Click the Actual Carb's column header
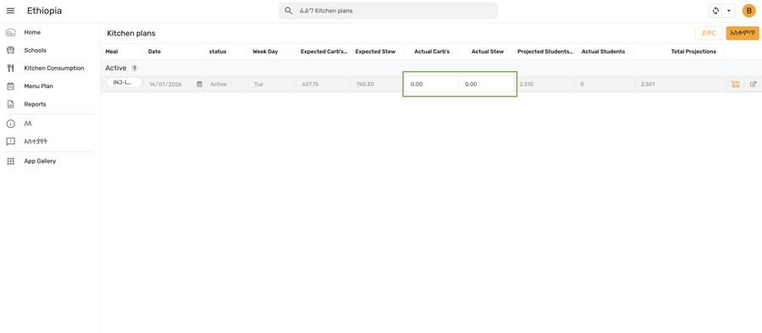 (x=432, y=52)
